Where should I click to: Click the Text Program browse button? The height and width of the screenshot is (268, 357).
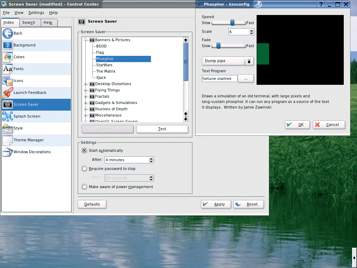click(x=246, y=79)
